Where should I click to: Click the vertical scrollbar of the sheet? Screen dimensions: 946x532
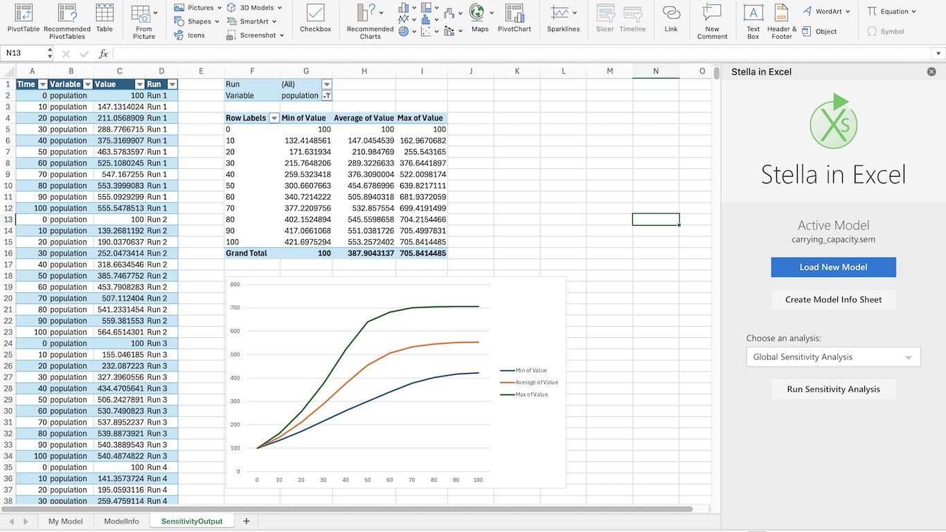pos(716,73)
